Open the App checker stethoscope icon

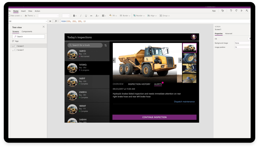pos(223,11)
